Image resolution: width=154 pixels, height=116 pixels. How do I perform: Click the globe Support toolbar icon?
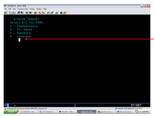61,13
